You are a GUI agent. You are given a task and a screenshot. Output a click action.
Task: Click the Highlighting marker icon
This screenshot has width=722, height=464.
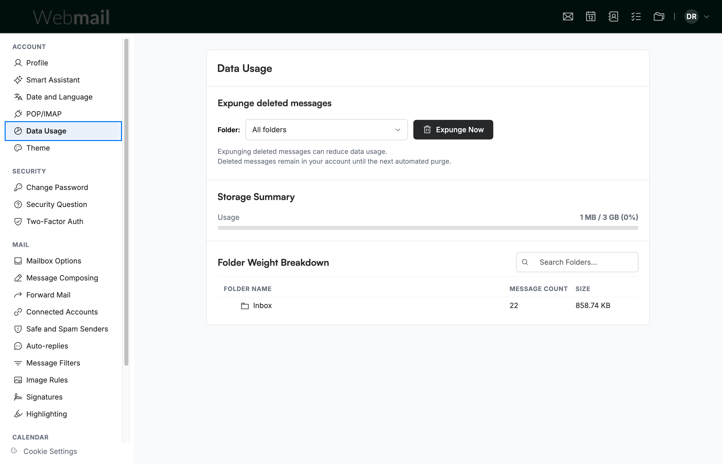18,414
